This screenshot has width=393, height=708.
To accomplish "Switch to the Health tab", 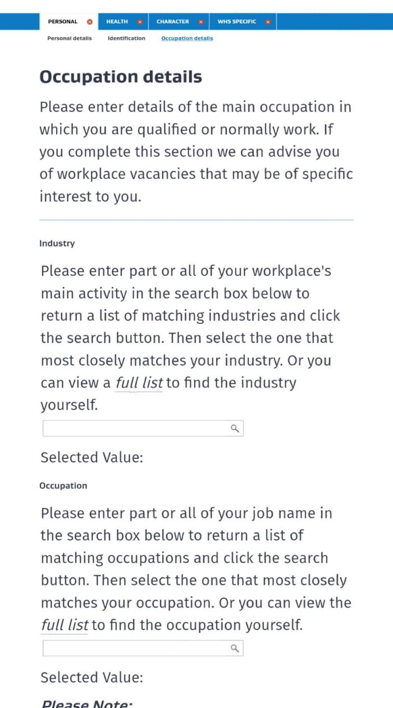I will coord(117,22).
